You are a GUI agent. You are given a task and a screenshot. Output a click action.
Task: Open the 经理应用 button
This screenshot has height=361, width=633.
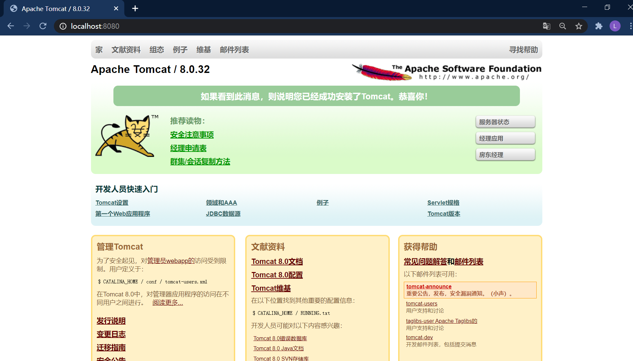(505, 138)
